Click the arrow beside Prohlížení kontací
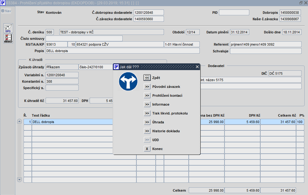This screenshot has width=308, height=195. 147,96
